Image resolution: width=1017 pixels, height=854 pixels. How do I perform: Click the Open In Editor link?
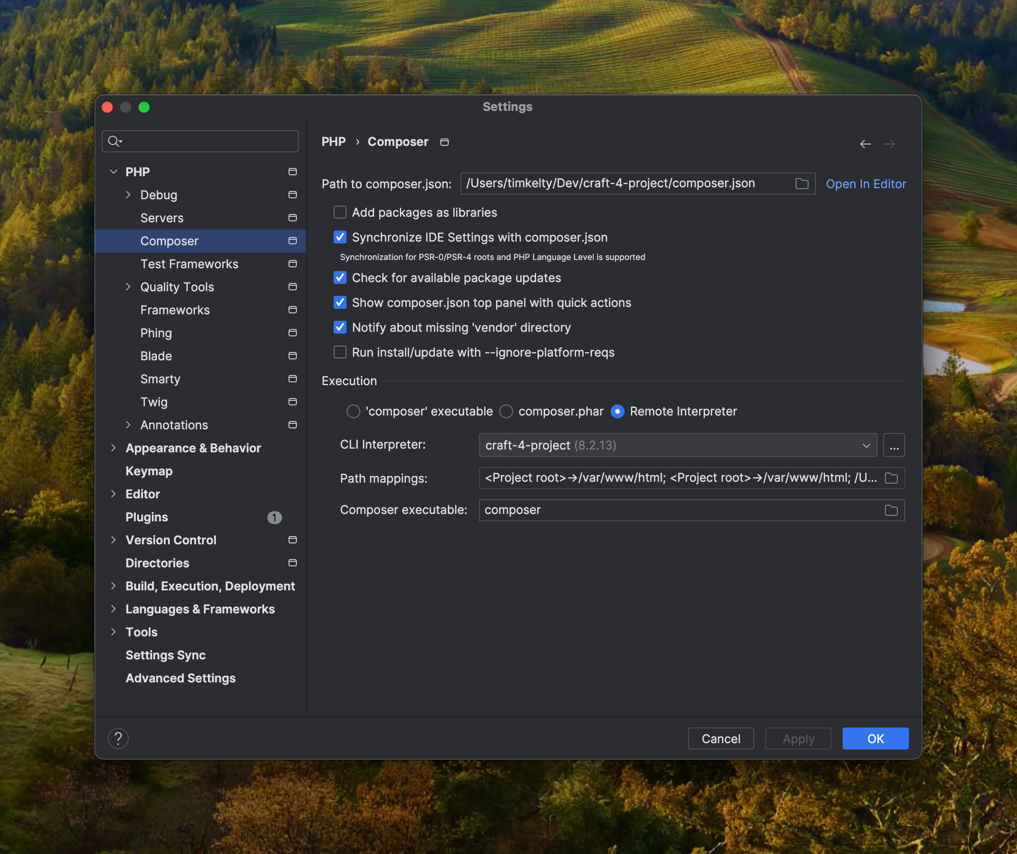[x=866, y=184]
